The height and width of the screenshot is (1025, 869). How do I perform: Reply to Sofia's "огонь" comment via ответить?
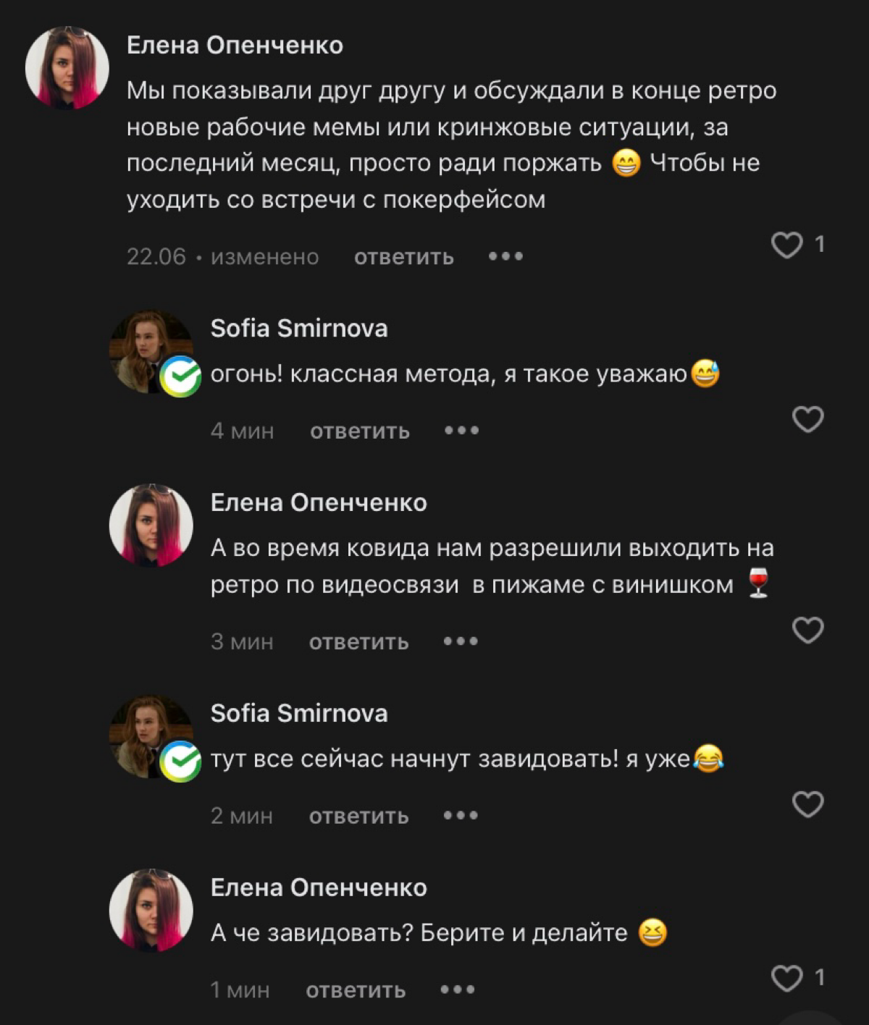point(358,430)
